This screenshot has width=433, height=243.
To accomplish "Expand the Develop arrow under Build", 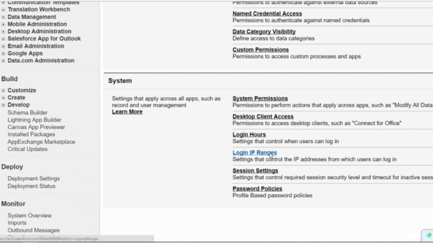I will 3,105.
